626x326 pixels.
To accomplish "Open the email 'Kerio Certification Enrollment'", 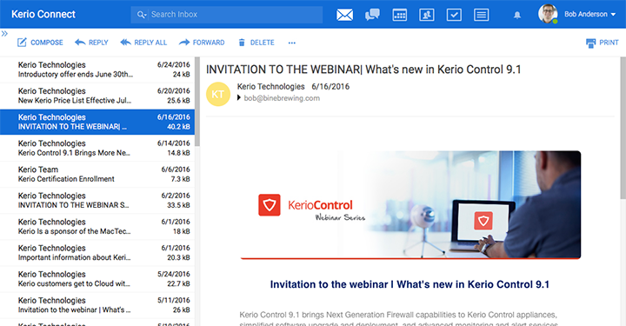I will pos(97,175).
